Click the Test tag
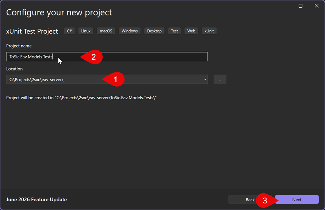 [174, 31]
